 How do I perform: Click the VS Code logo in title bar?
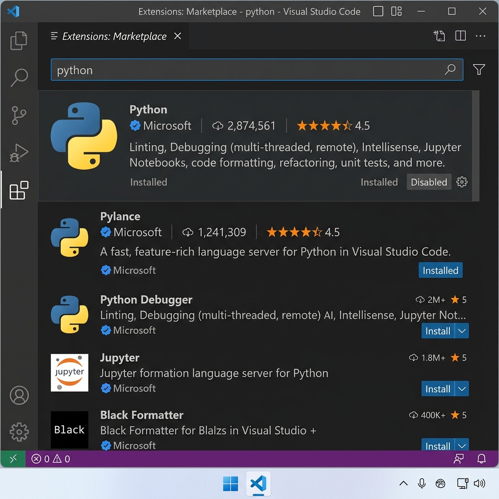(13, 12)
